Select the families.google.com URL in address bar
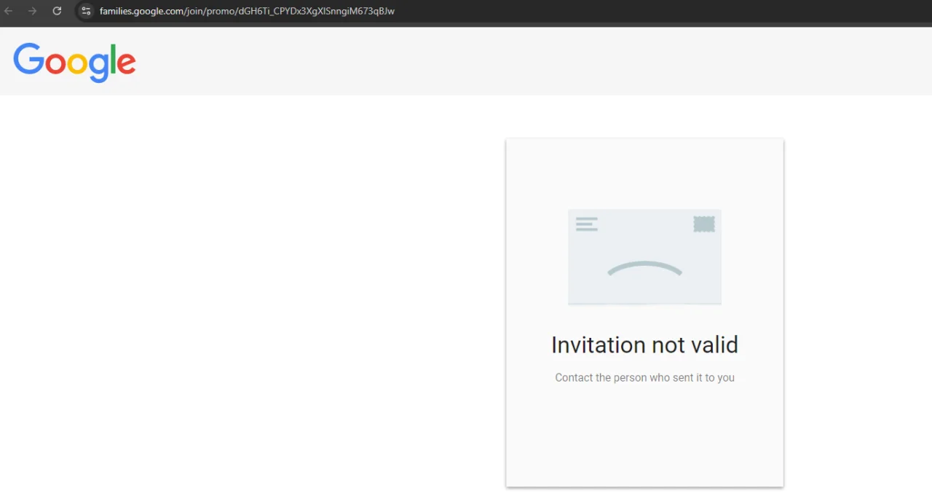This screenshot has width=932, height=501. [247, 11]
